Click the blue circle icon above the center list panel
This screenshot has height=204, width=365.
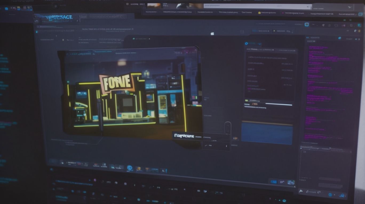246,44
